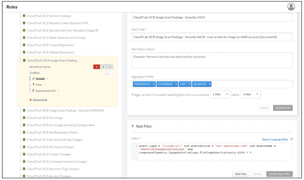Select CloudTrail: ECR Image Scan Finding... rule
The image size is (304, 180).
coord(53,60)
